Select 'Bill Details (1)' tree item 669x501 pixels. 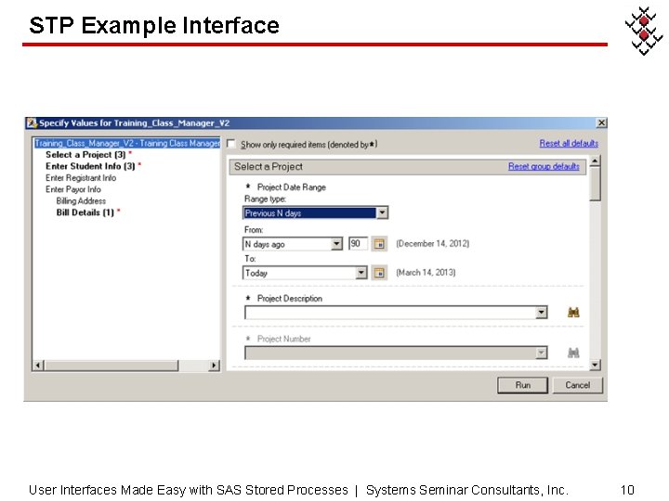click(85, 212)
